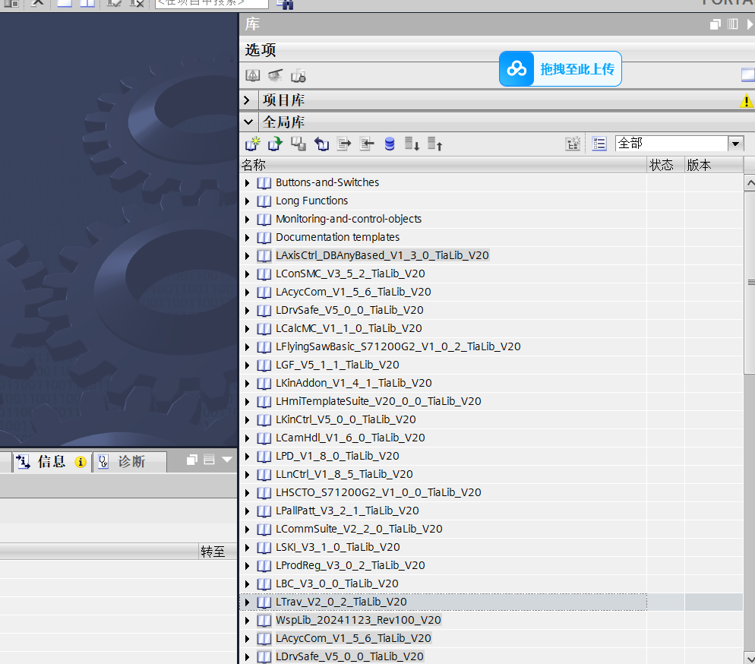Collapse the 全局库 section

(x=247, y=122)
